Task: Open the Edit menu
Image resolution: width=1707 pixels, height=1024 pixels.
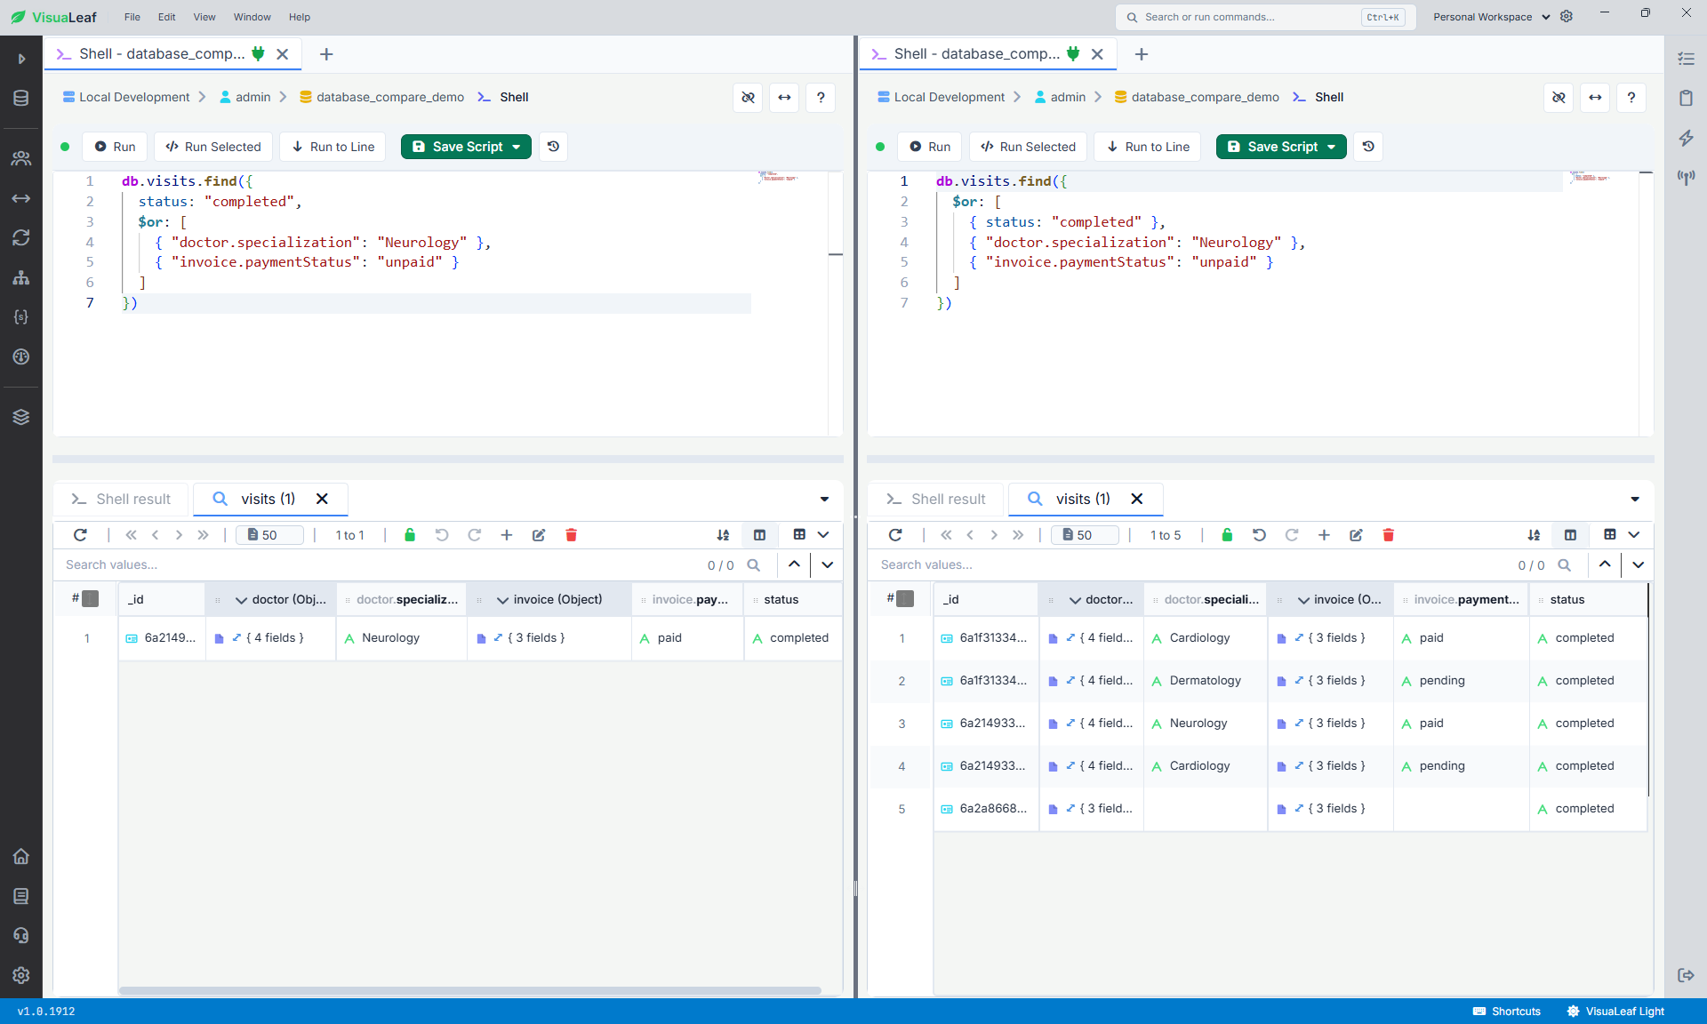Action: [167, 17]
